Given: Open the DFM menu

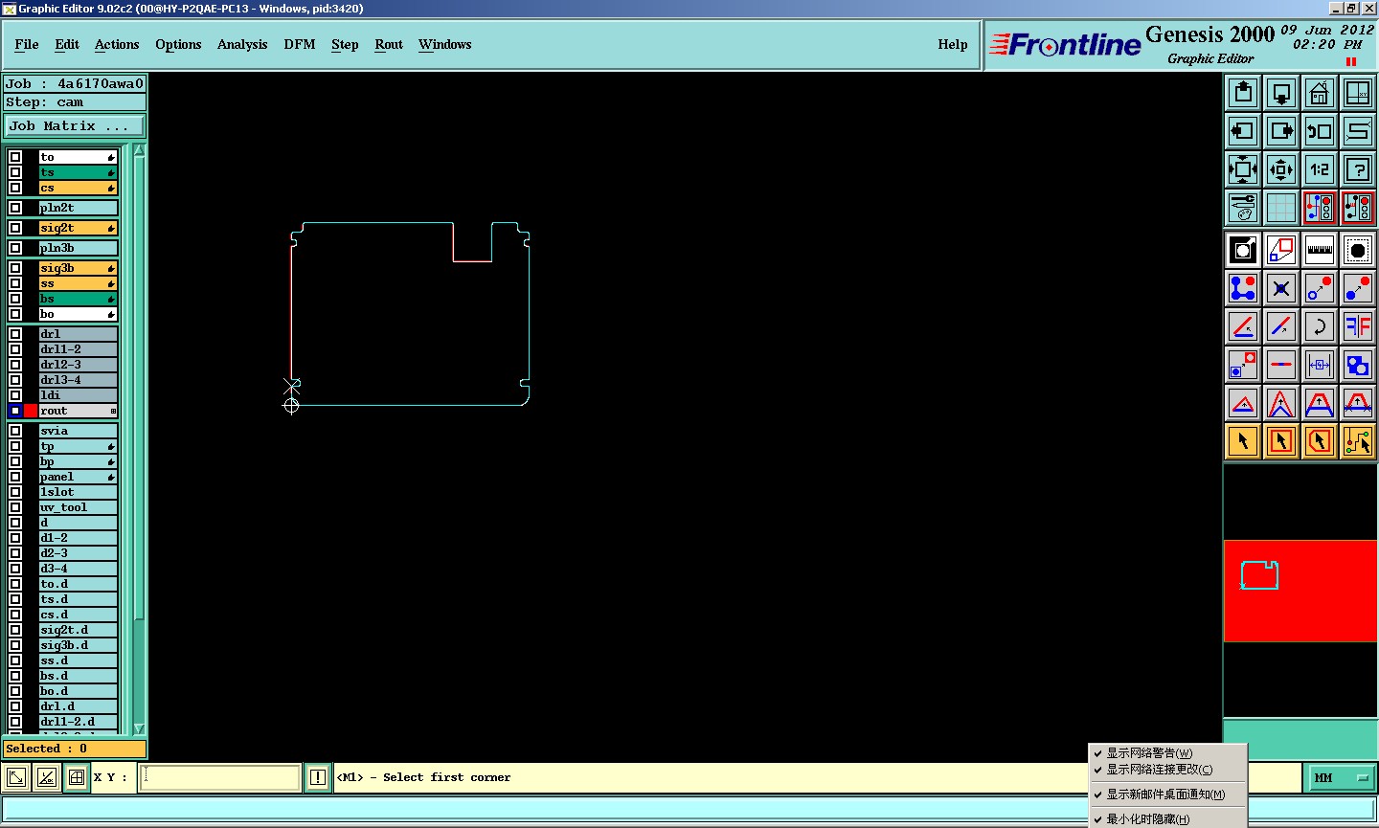Looking at the screenshot, I should point(300,44).
